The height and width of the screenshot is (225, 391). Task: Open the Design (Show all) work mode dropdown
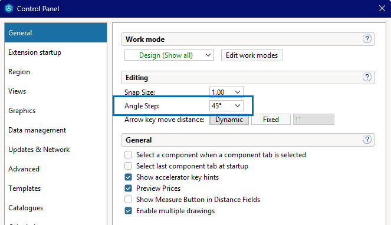[x=169, y=55]
